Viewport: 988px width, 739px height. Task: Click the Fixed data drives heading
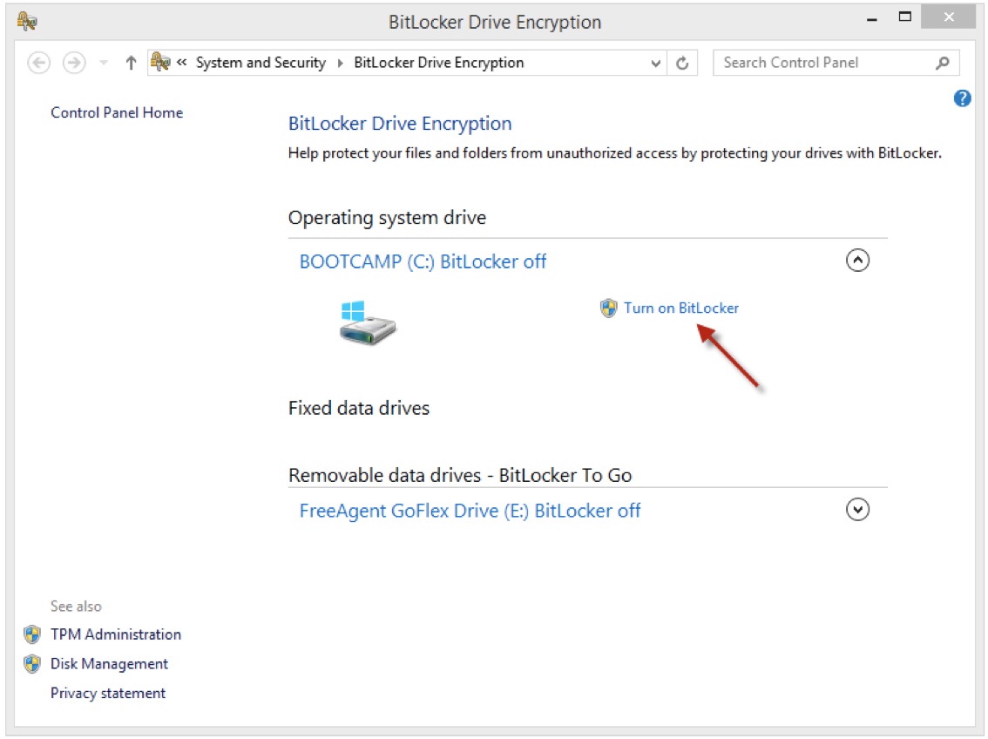tap(359, 408)
